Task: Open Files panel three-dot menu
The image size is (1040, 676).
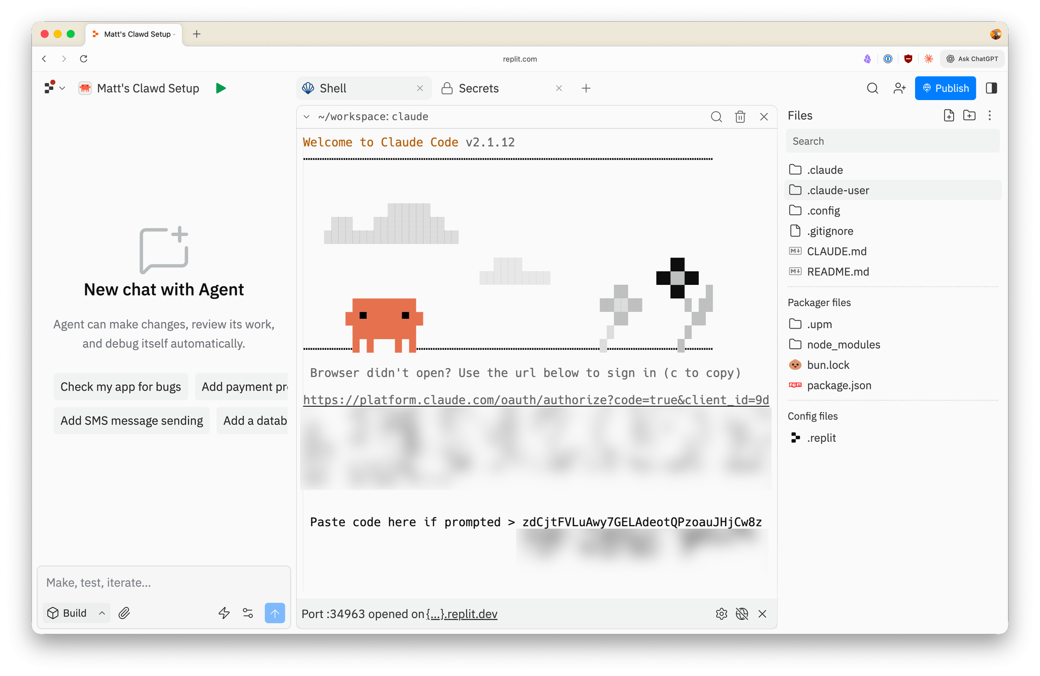Action: pyautogui.click(x=989, y=115)
